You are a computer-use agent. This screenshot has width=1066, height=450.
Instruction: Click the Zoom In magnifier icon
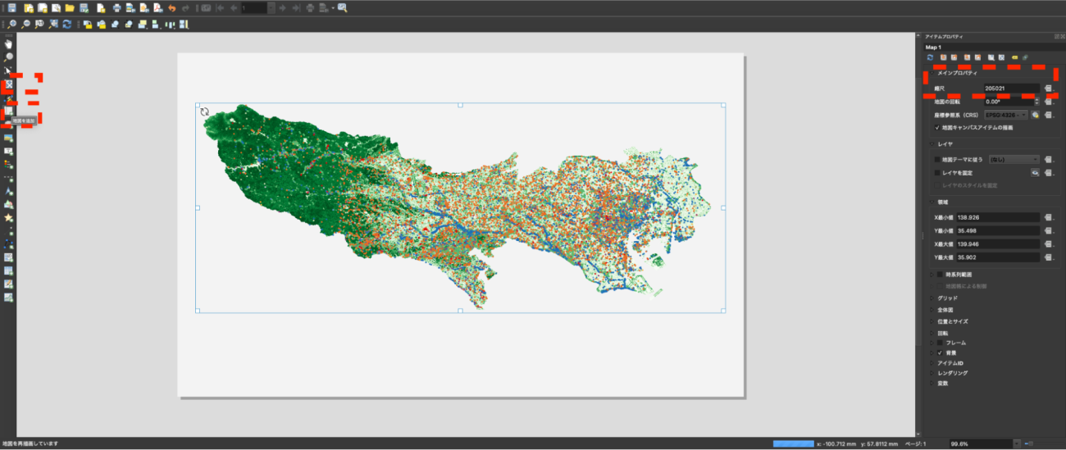[x=11, y=25]
